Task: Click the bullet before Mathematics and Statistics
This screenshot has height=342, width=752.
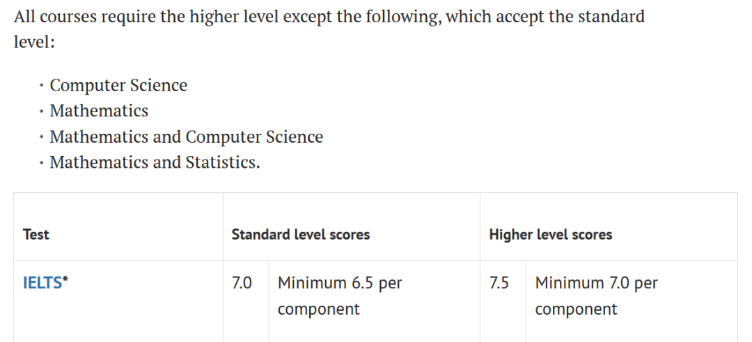Action: click(x=42, y=163)
